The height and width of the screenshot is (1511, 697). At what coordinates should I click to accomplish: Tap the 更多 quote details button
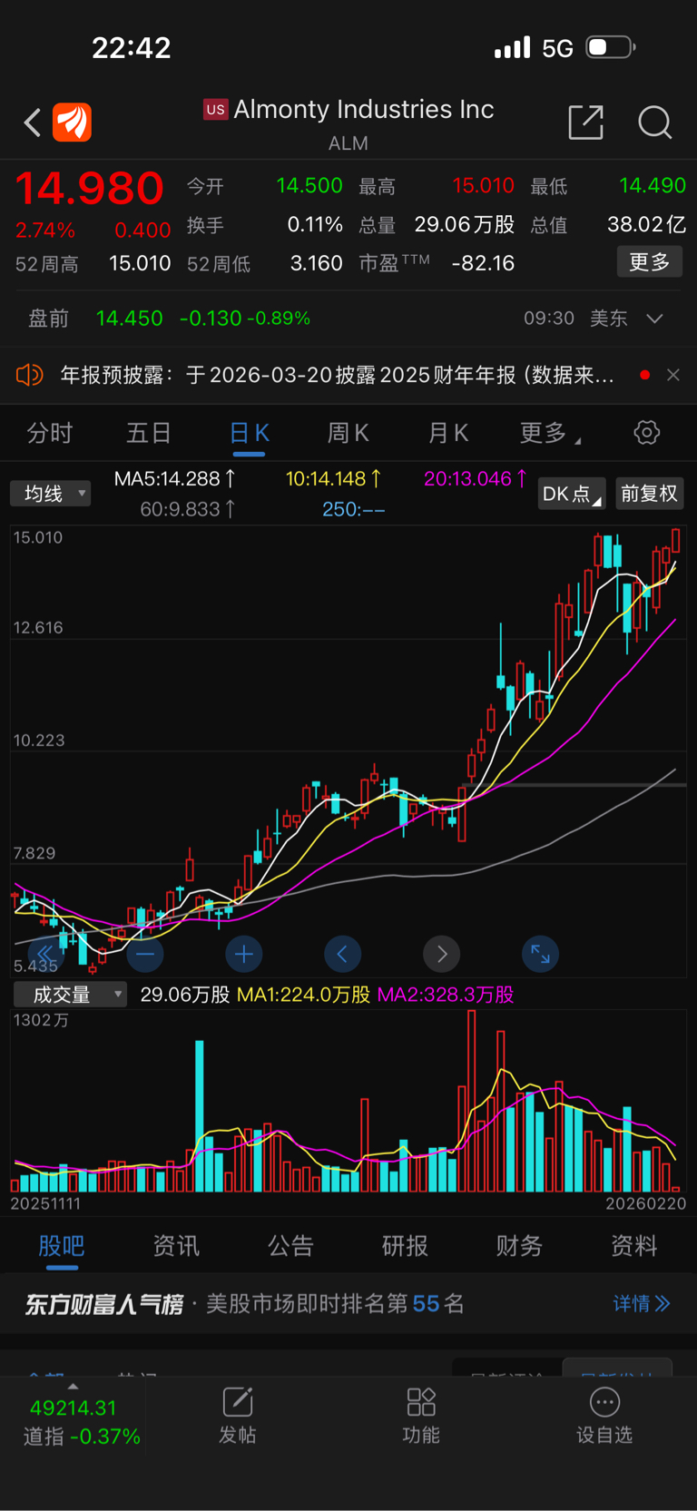pyautogui.click(x=650, y=262)
